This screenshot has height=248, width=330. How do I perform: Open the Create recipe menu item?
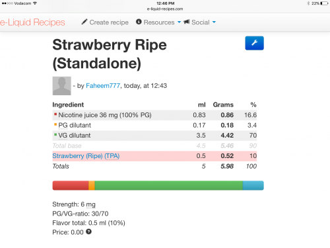pos(105,22)
